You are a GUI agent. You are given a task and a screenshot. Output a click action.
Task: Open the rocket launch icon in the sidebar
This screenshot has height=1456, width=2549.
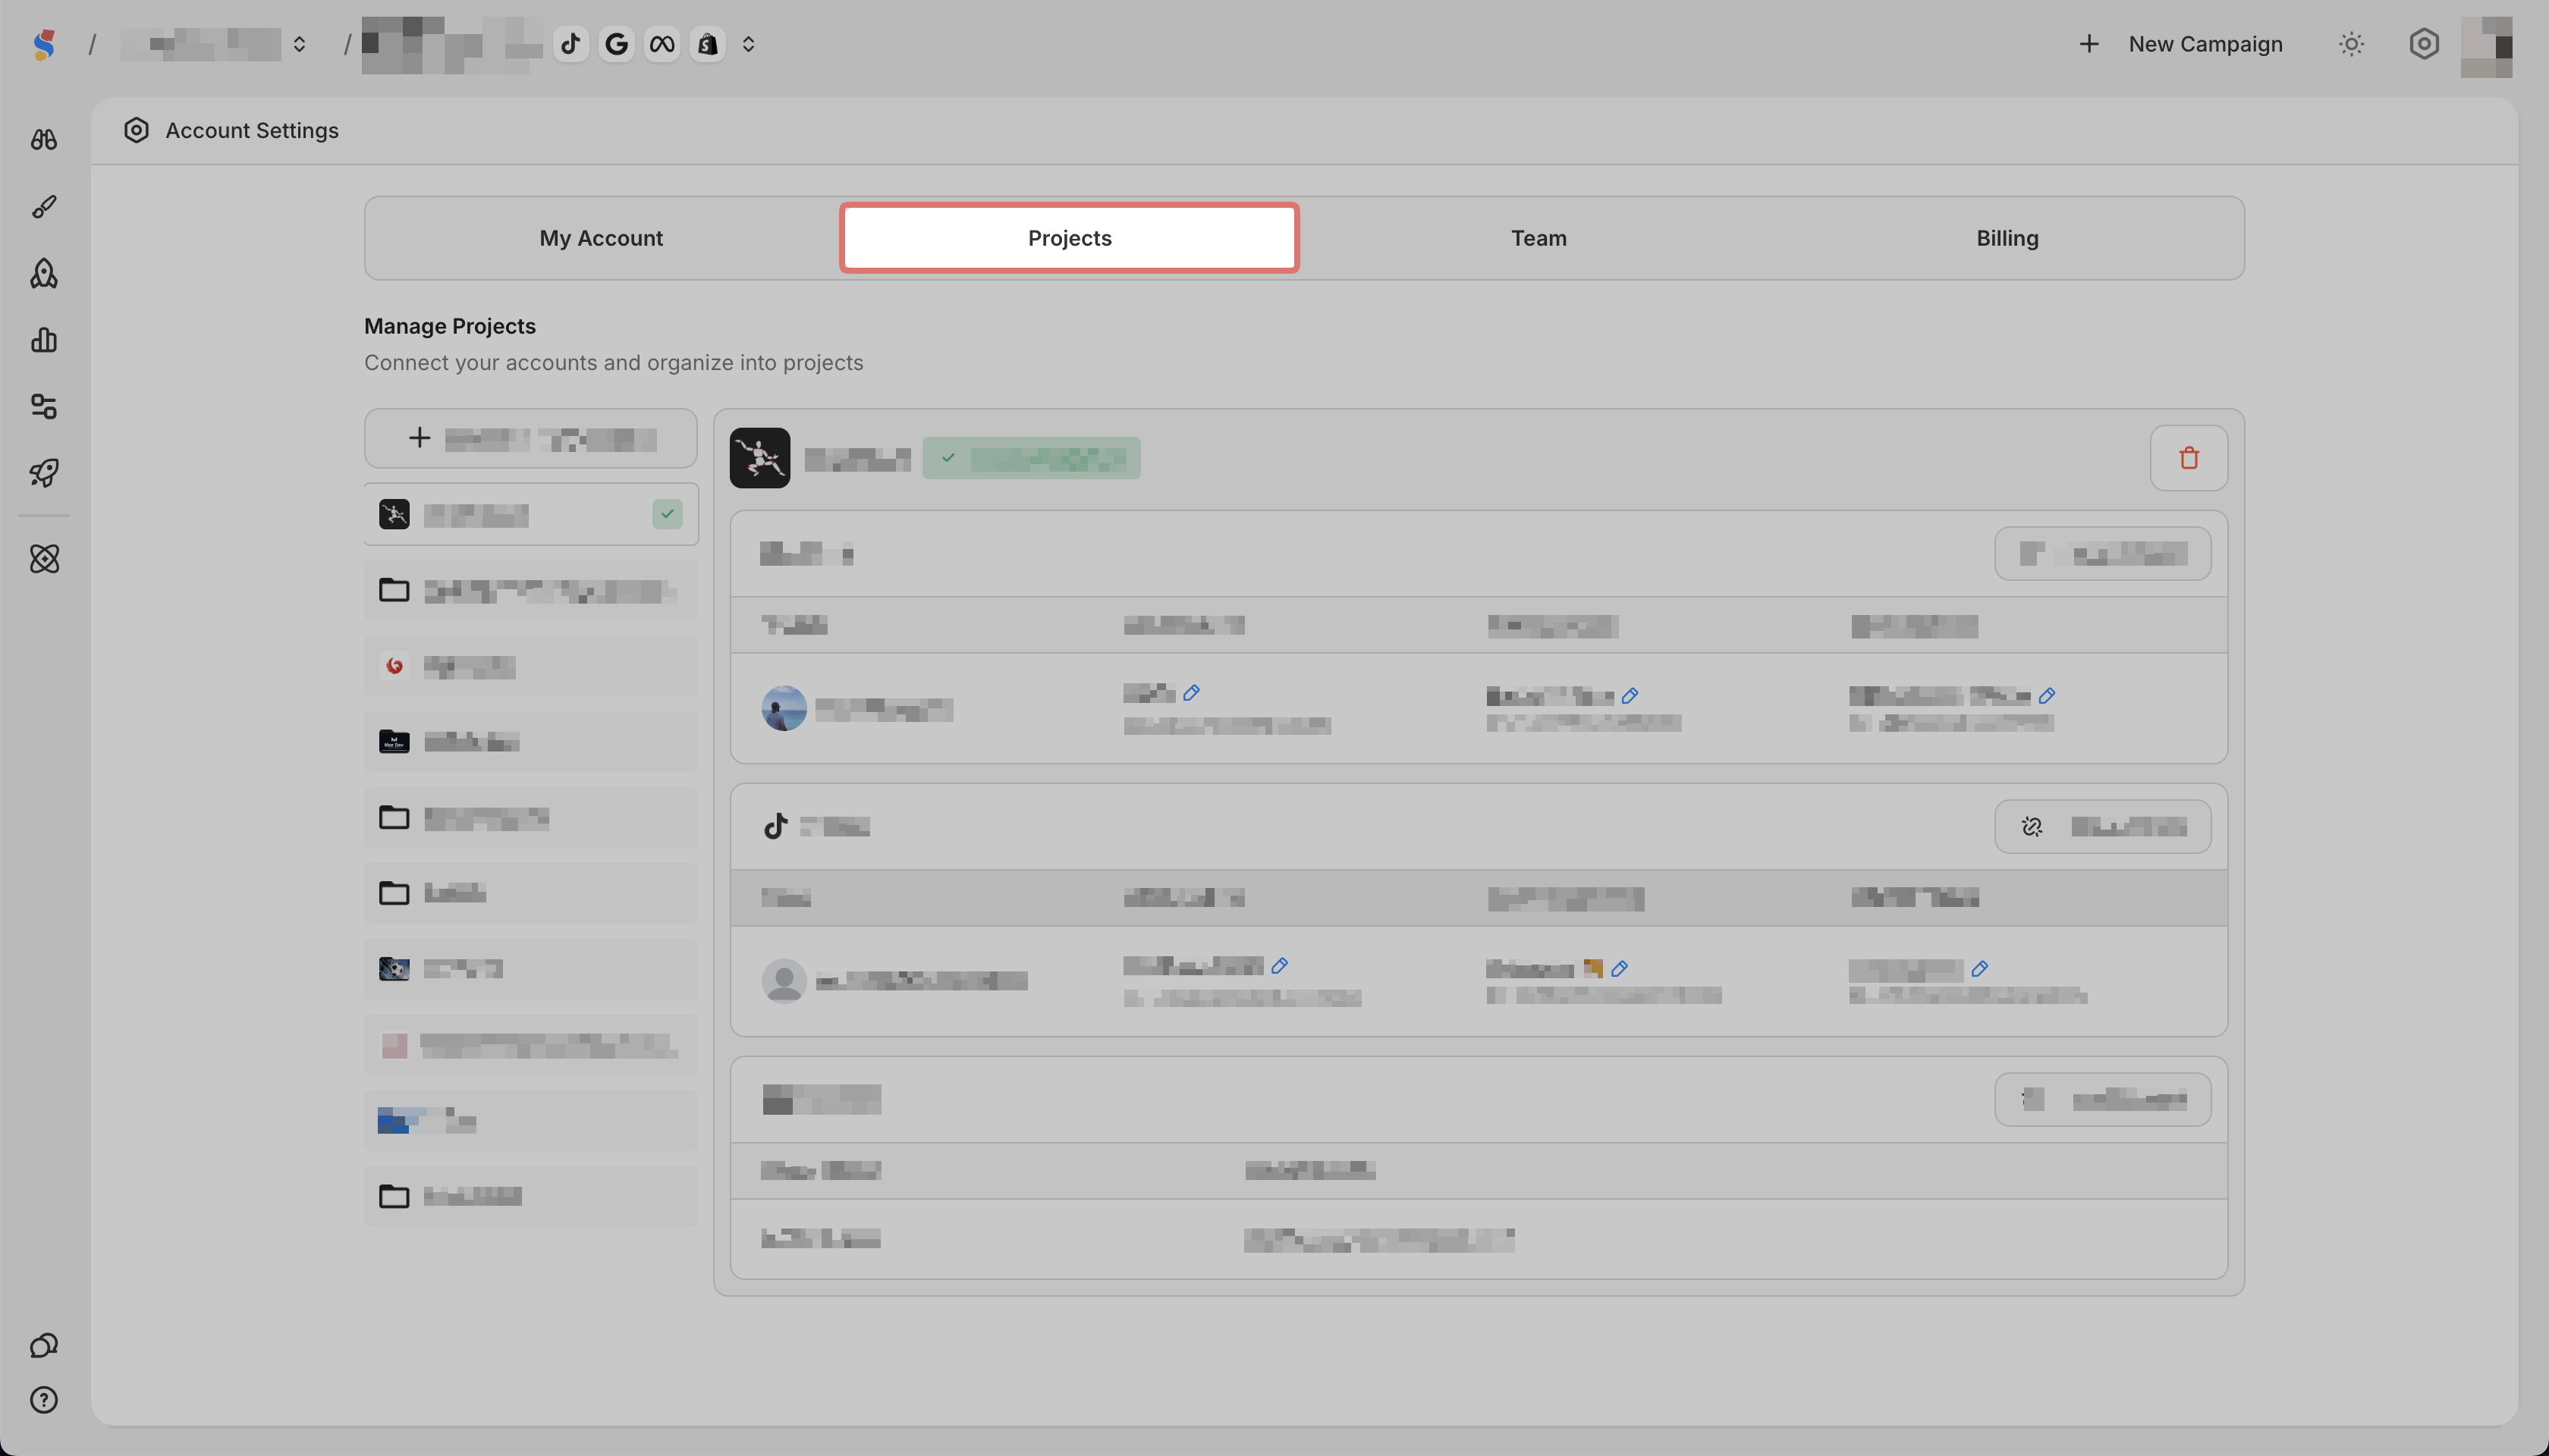pyautogui.click(x=44, y=473)
